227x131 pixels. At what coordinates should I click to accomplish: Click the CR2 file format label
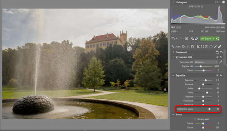point(173,28)
